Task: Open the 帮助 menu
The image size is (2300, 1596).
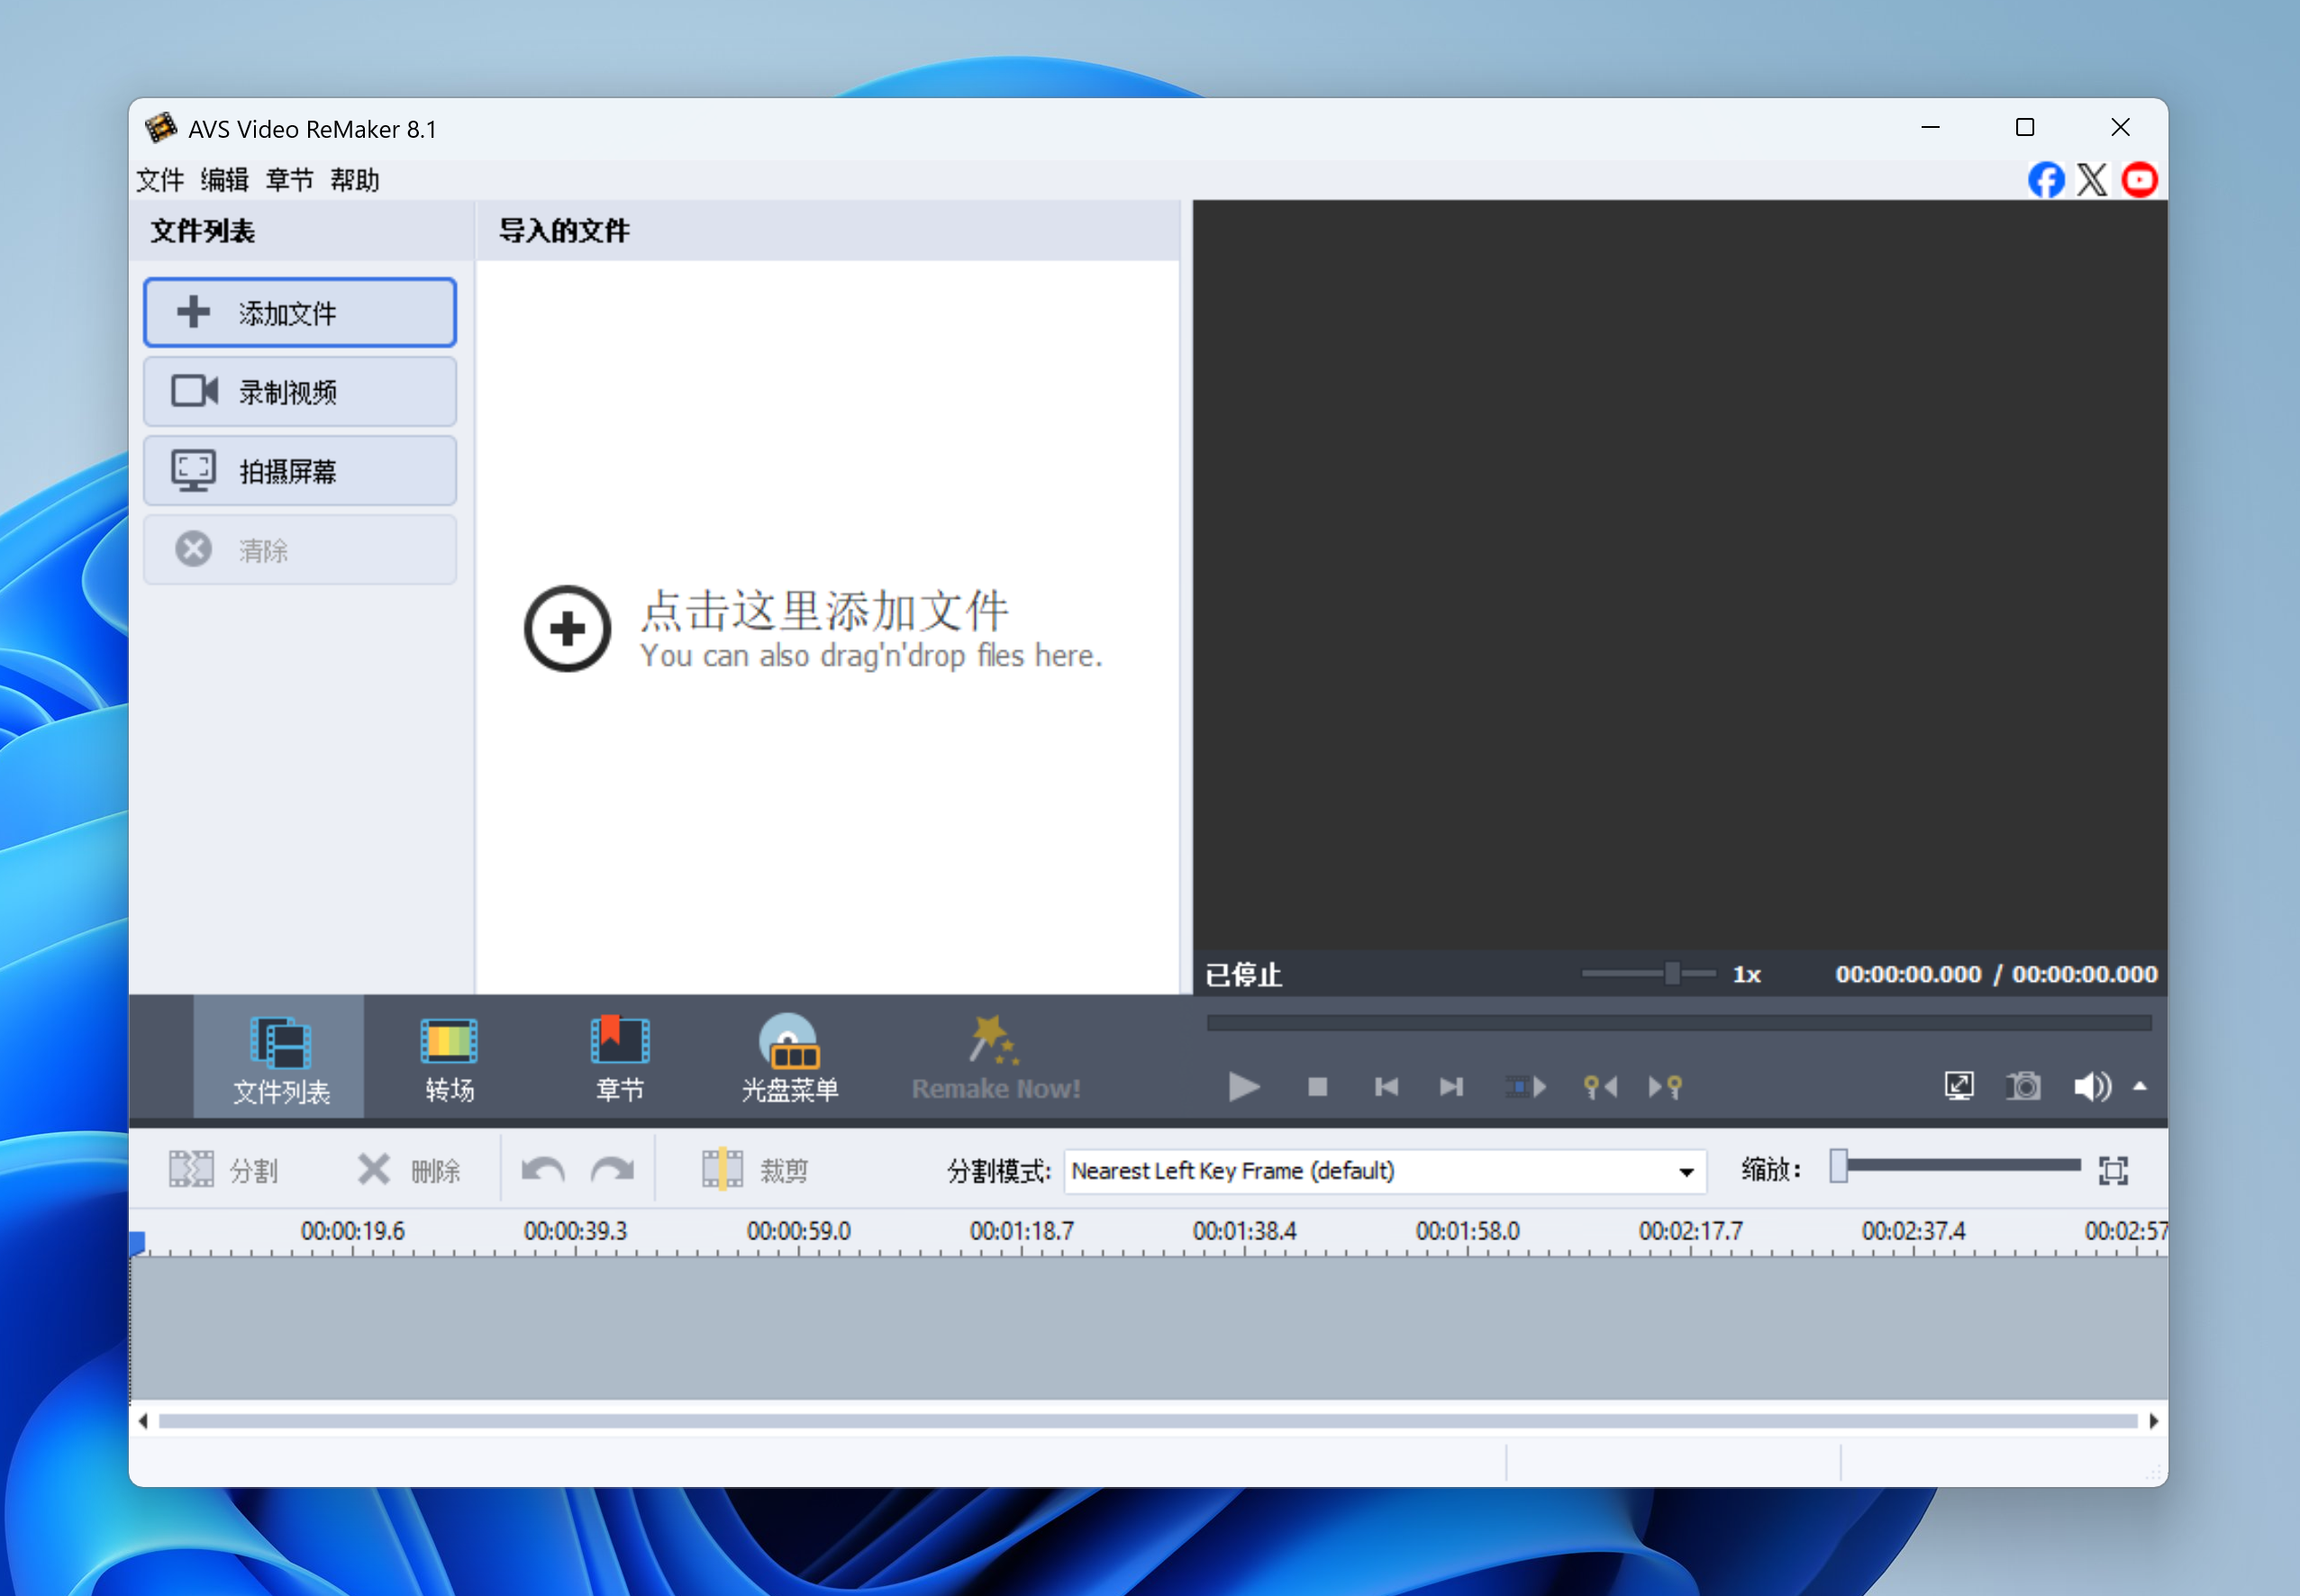Action: (x=355, y=180)
